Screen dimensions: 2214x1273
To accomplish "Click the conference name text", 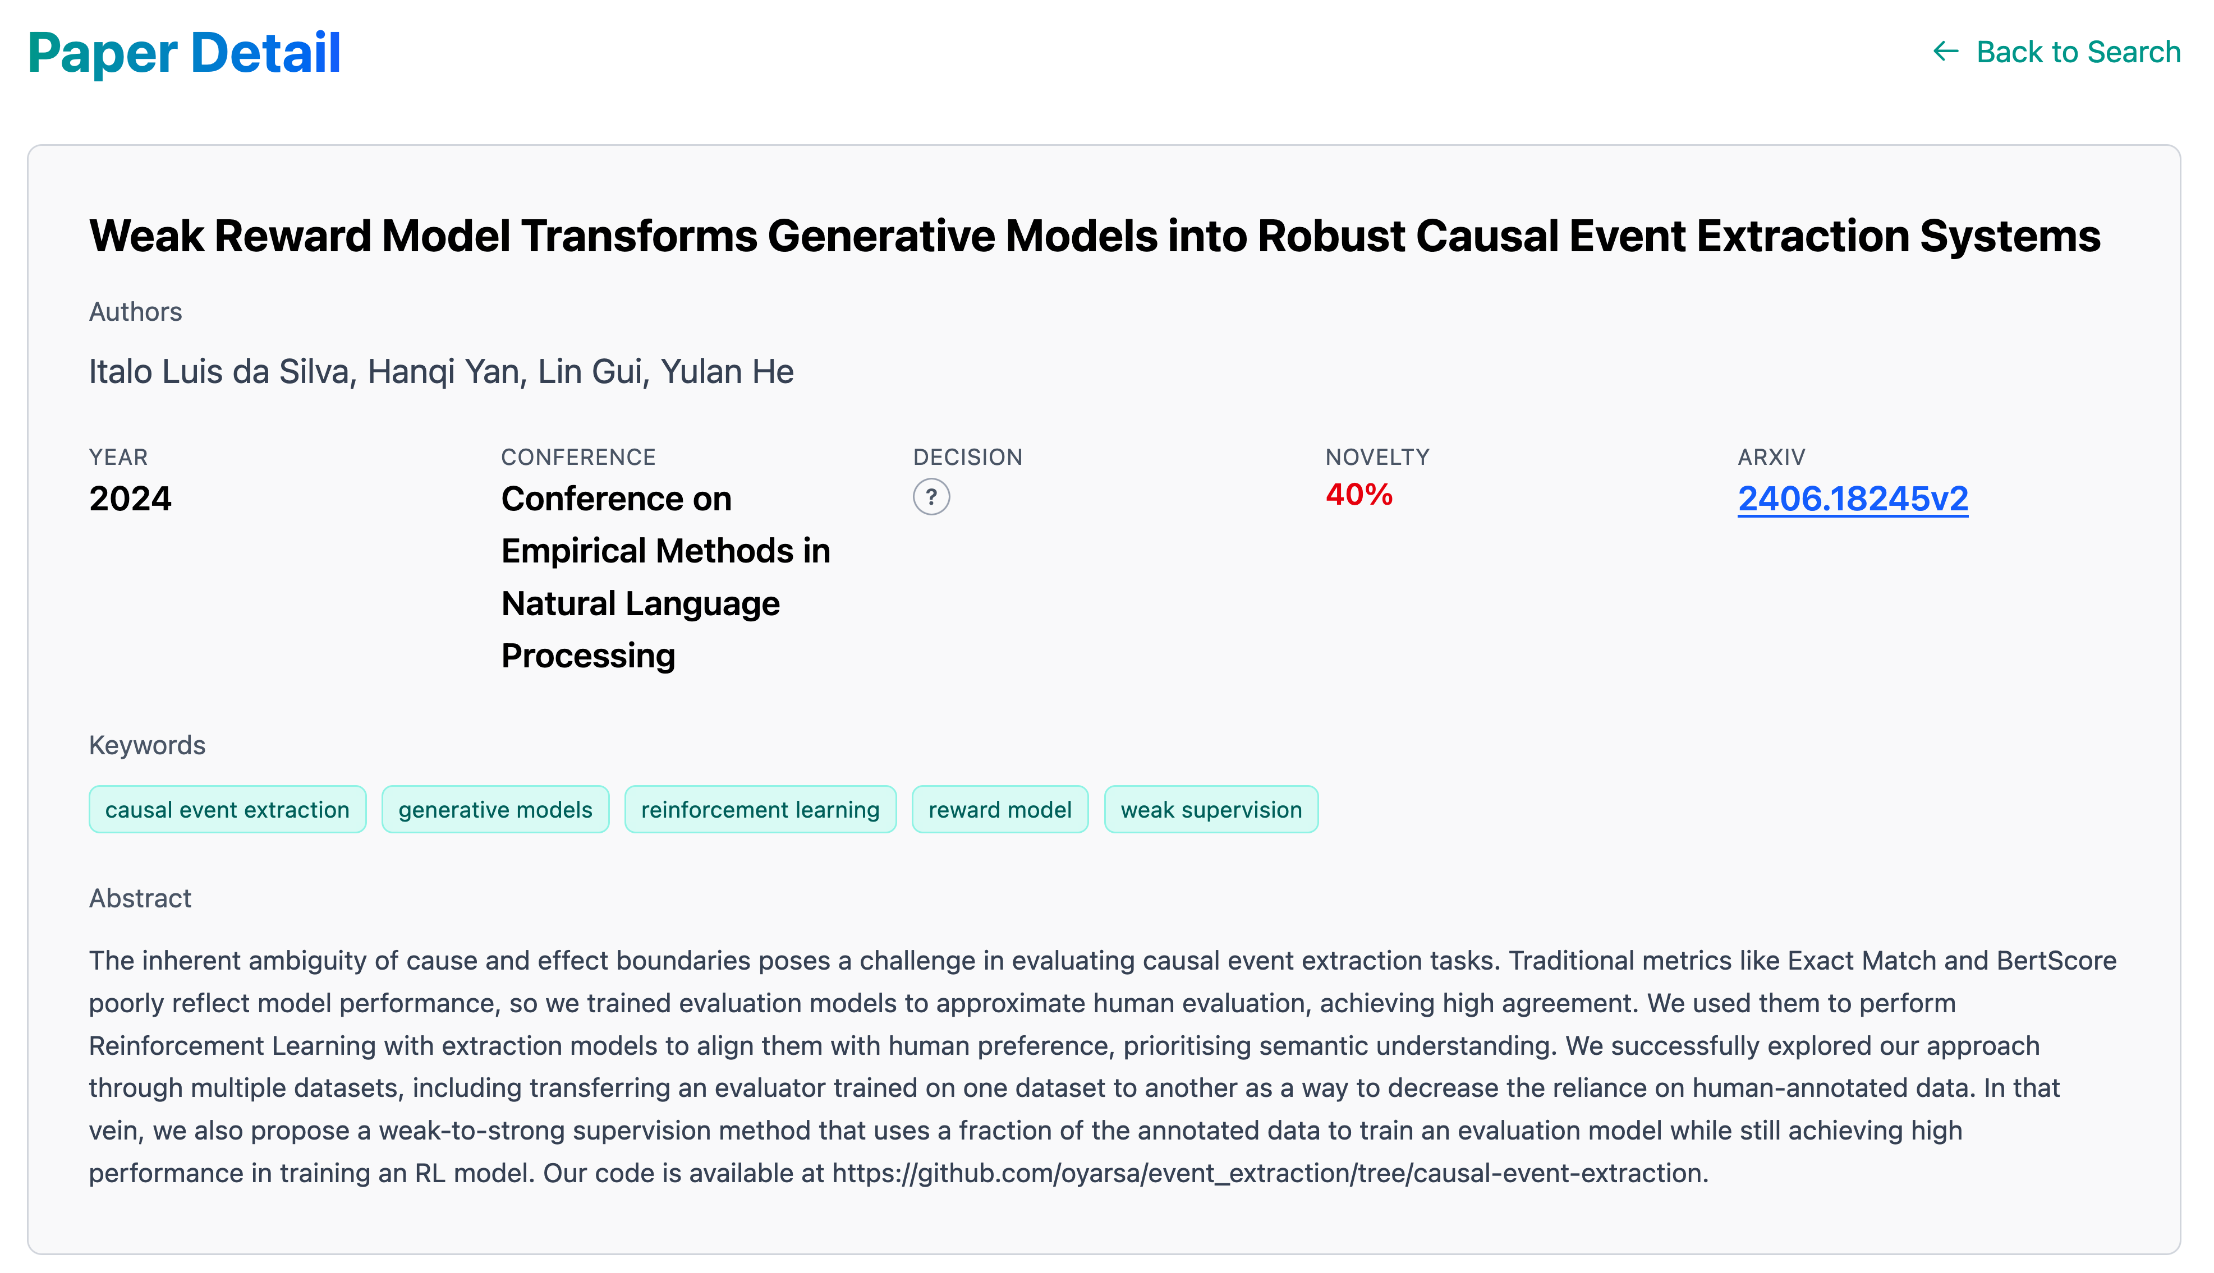I will [x=665, y=577].
